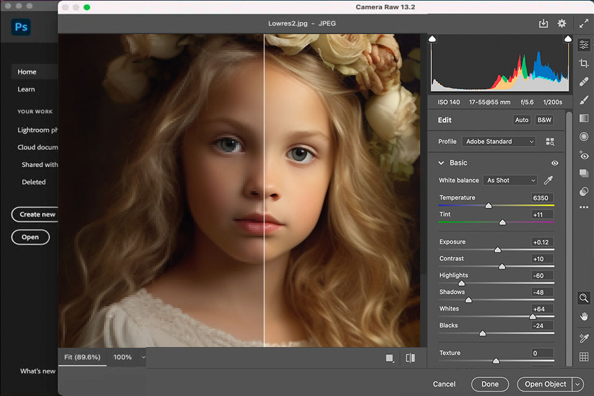The width and height of the screenshot is (594, 396).
Task: Click the Temperature slider handle
Action: tap(488, 206)
